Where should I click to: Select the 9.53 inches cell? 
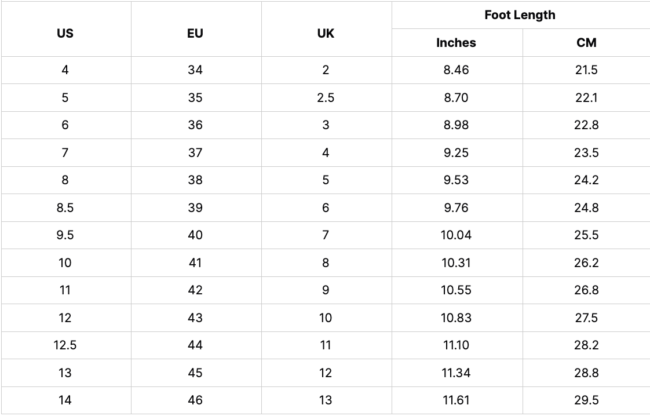coord(456,180)
